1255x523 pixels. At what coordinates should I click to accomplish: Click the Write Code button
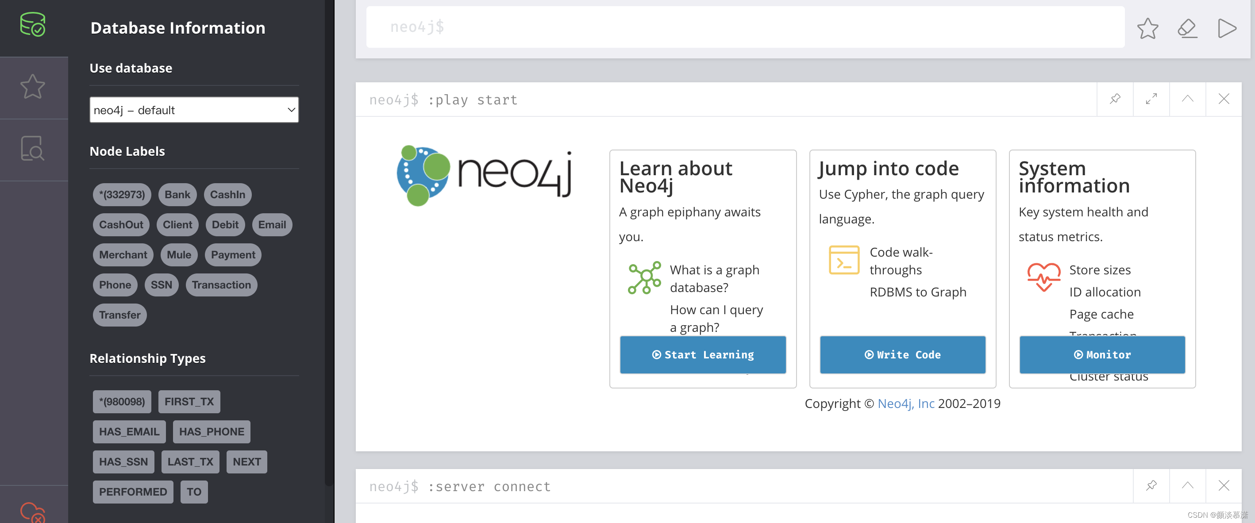(x=902, y=354)
